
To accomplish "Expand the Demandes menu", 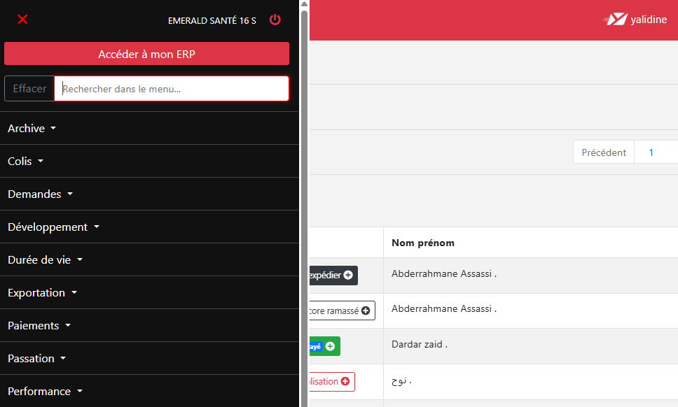I will click(149, 194).
